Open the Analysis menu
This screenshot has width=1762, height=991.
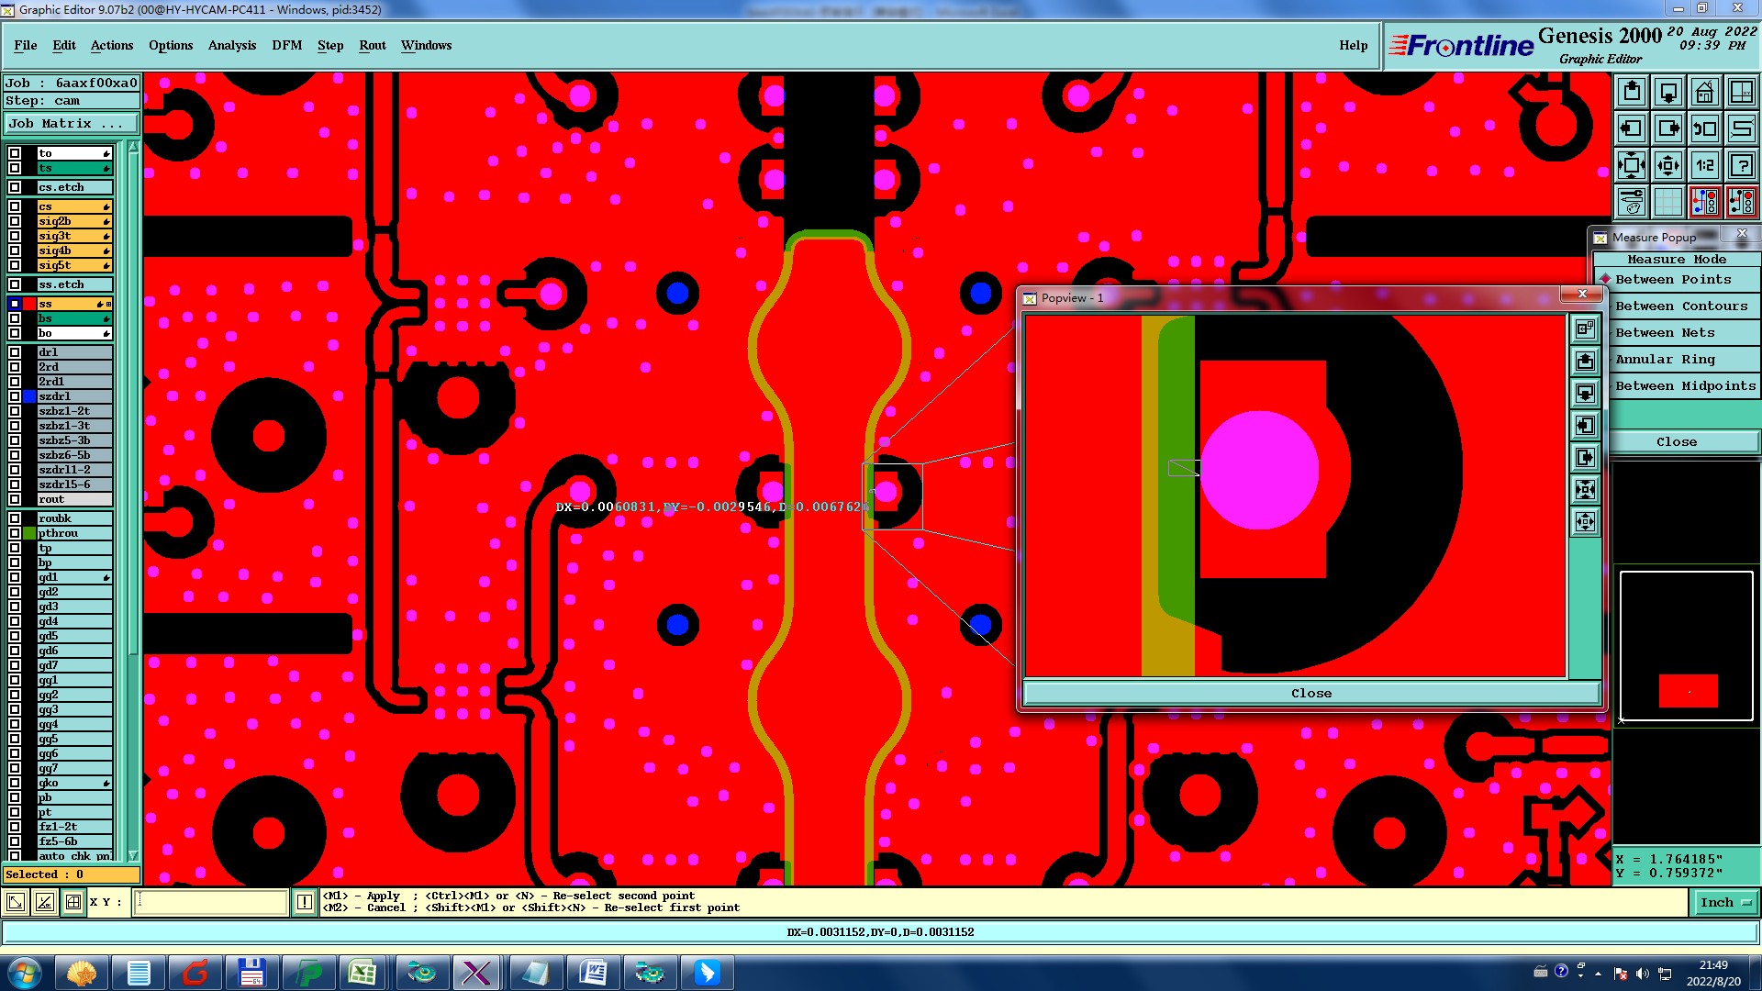tap(231, 45)
